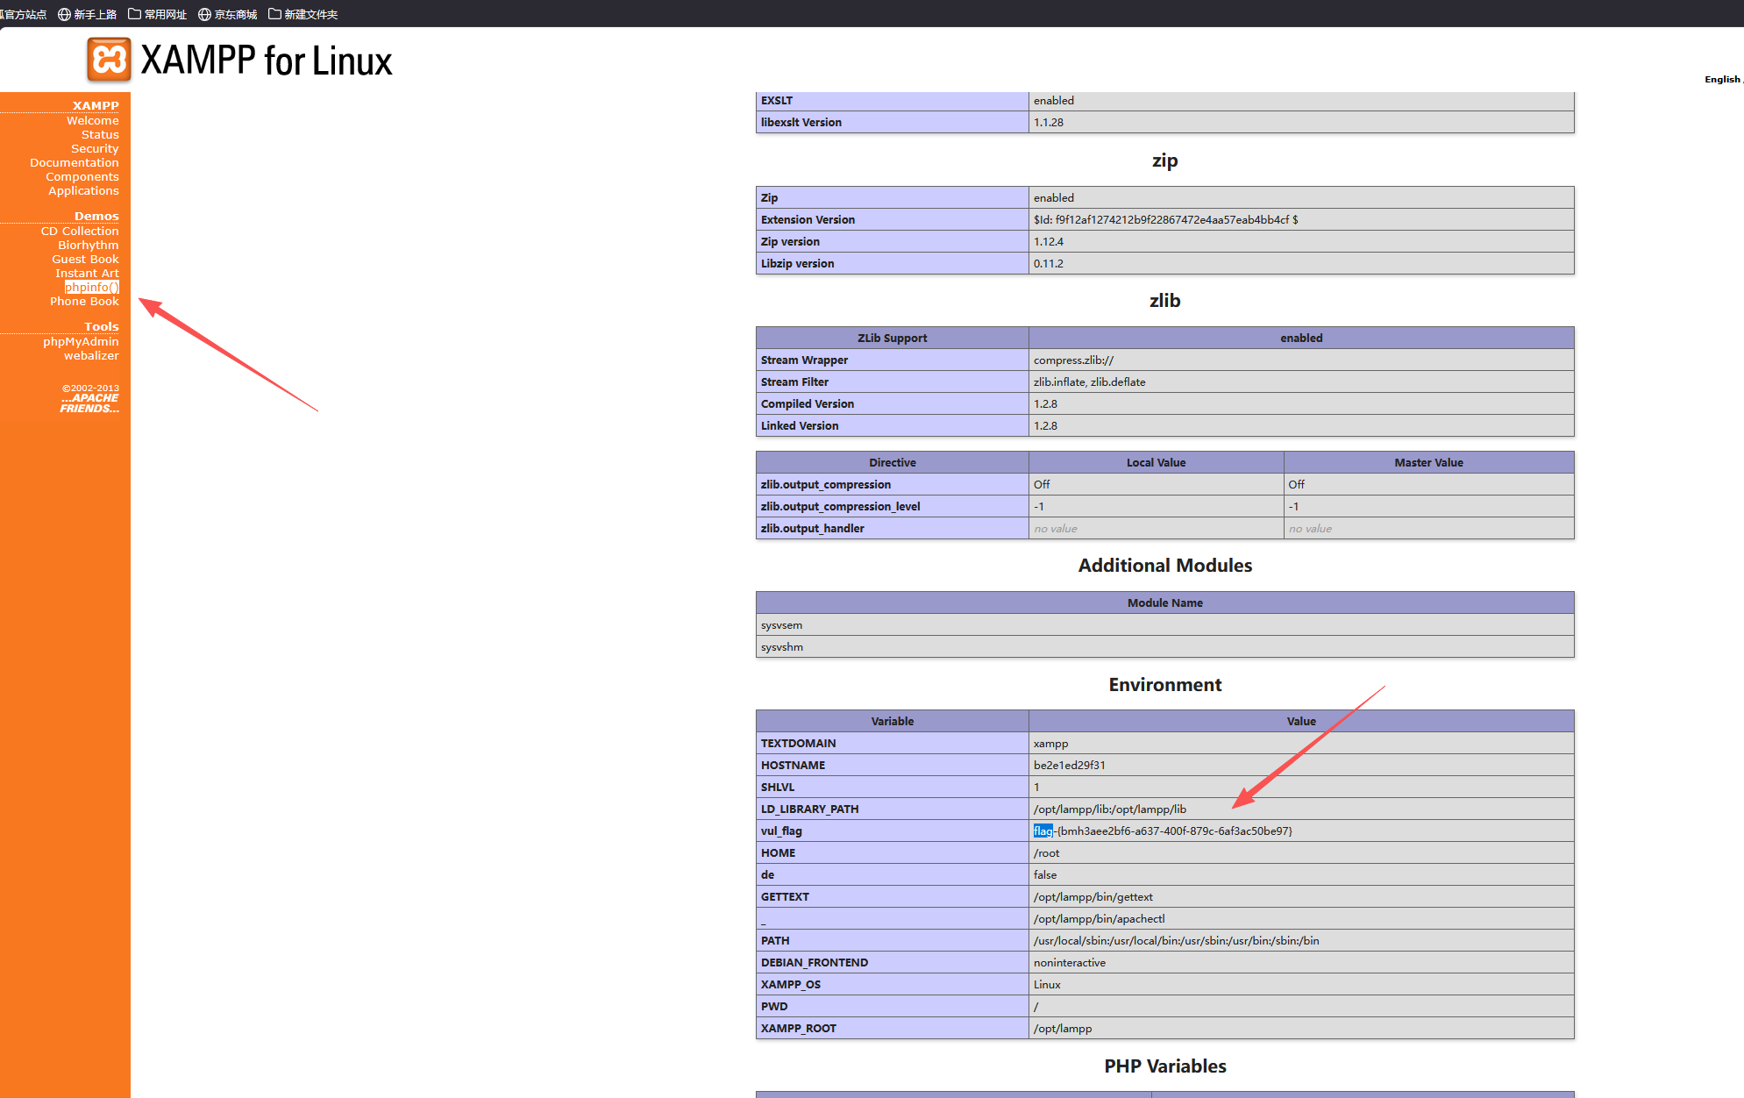This screenshot has width=1744, height=1098.
Task: Click the EXSLT row's enabled value
Action: coord(1054,100)
